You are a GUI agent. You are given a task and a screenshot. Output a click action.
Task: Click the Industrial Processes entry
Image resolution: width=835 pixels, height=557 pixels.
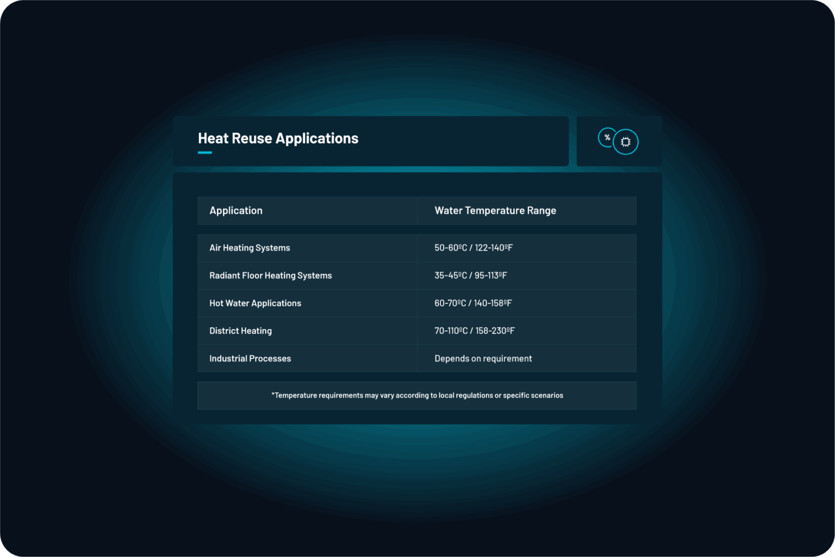[x=250, y=358]
